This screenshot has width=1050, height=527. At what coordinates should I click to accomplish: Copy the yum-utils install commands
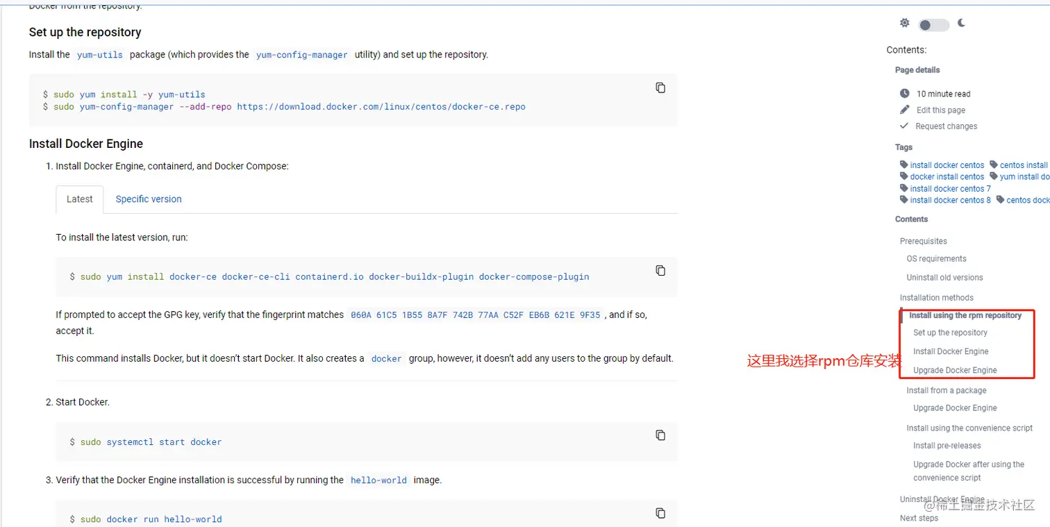660,87
